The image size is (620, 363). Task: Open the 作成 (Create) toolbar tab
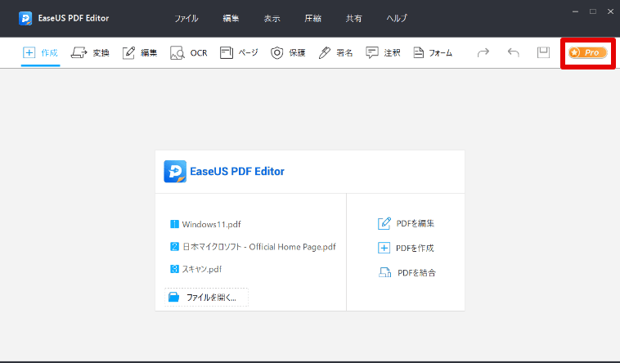tap(40, 52)
